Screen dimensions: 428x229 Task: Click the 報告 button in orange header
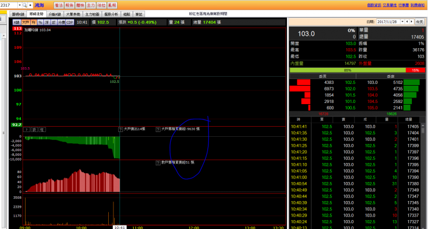tap(70, 5)
